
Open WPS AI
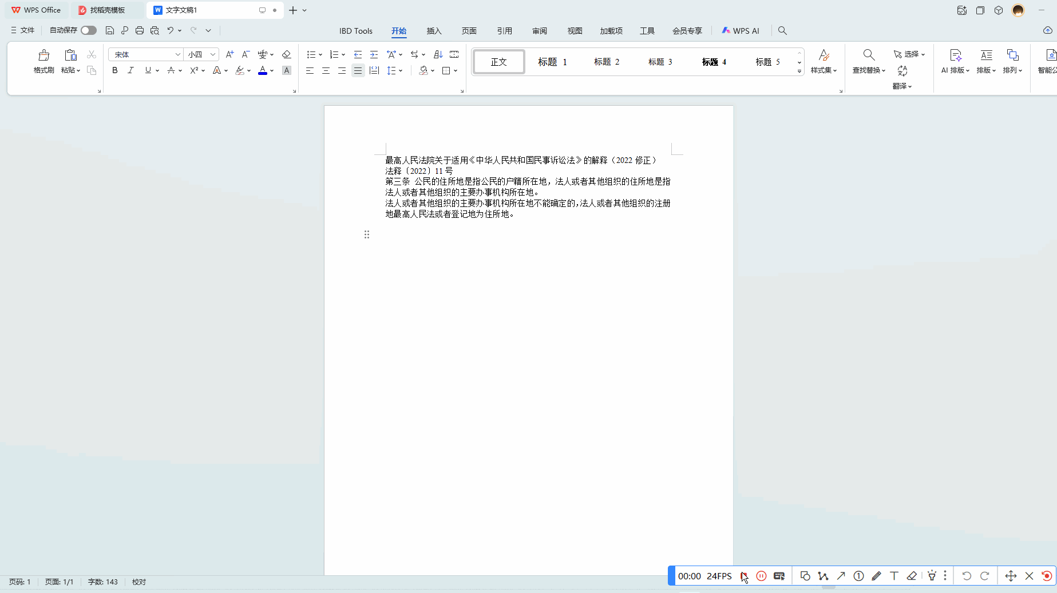click(741, 31)
